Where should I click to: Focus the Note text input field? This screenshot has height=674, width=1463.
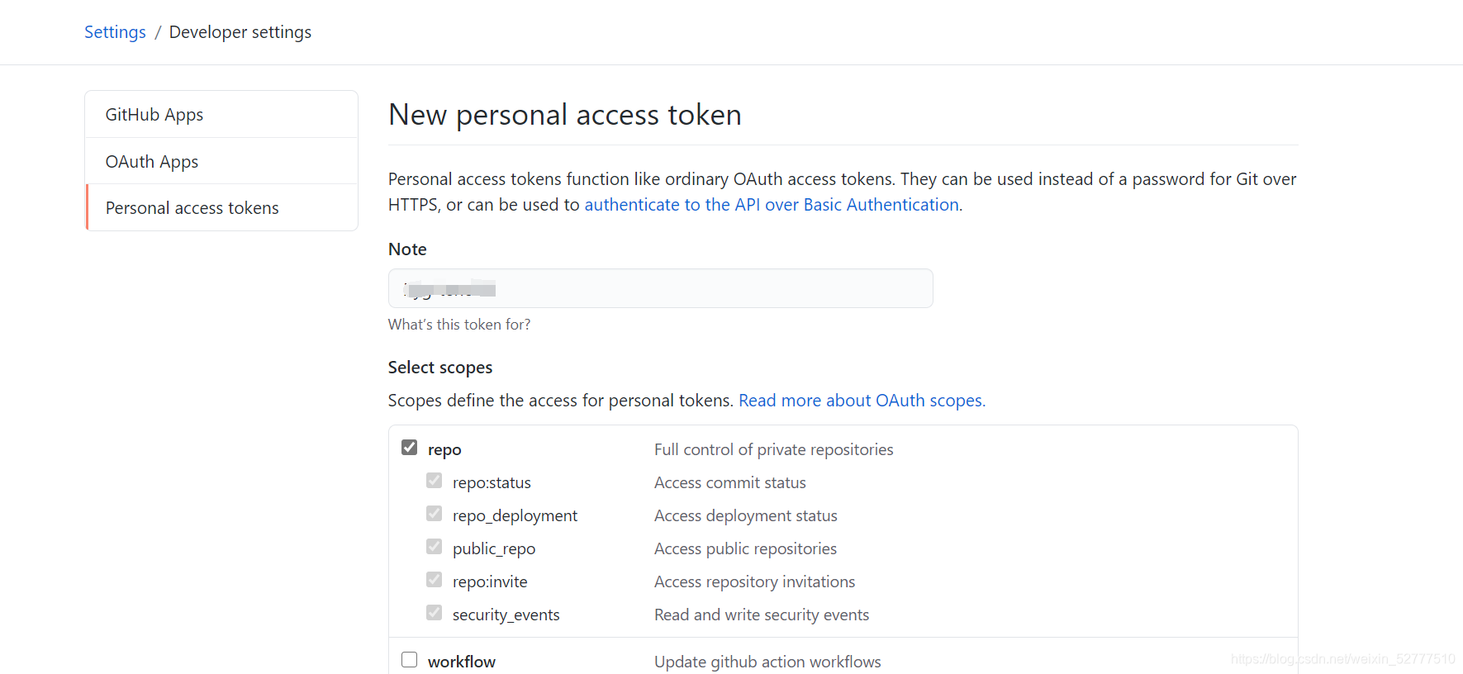[660, 288]
